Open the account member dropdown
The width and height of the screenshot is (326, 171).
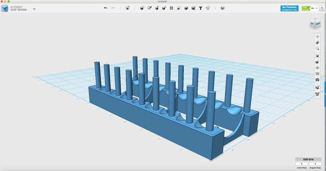(x=314, y=8)
